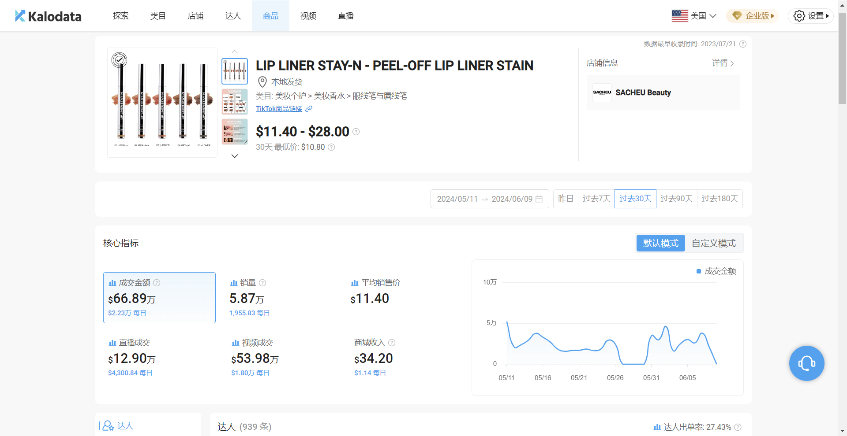
Task: Open the 达人 navigation tab
Action: tap(233, 16)
